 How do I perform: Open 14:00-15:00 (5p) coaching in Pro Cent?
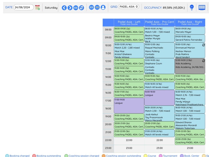[159, 78]
